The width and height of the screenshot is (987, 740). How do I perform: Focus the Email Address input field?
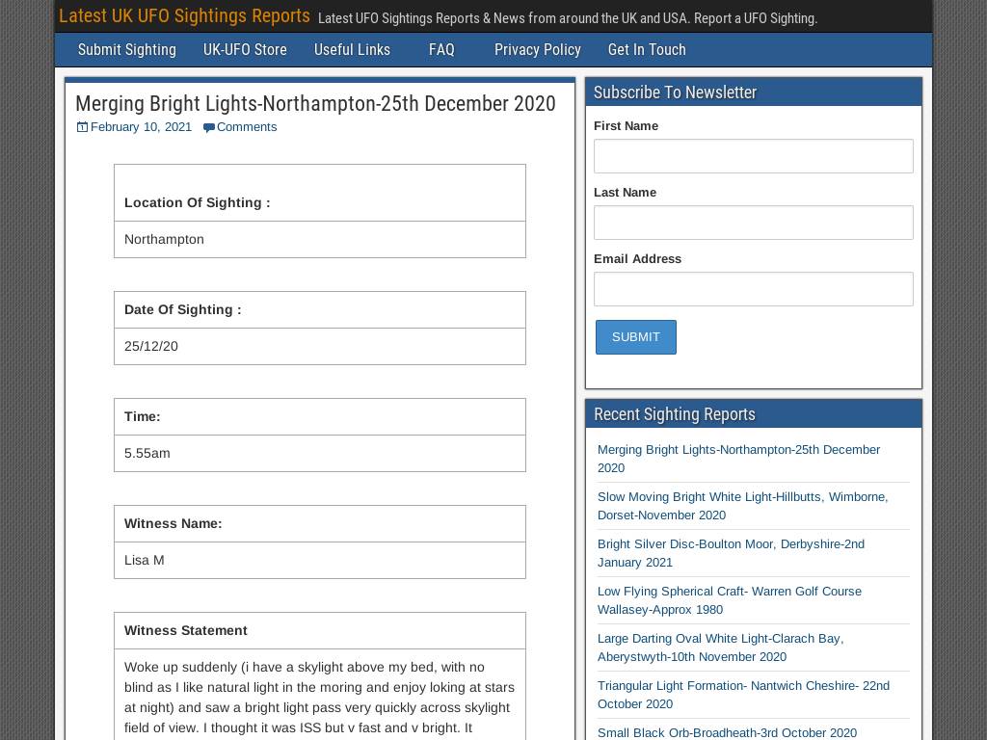[754, 289]
